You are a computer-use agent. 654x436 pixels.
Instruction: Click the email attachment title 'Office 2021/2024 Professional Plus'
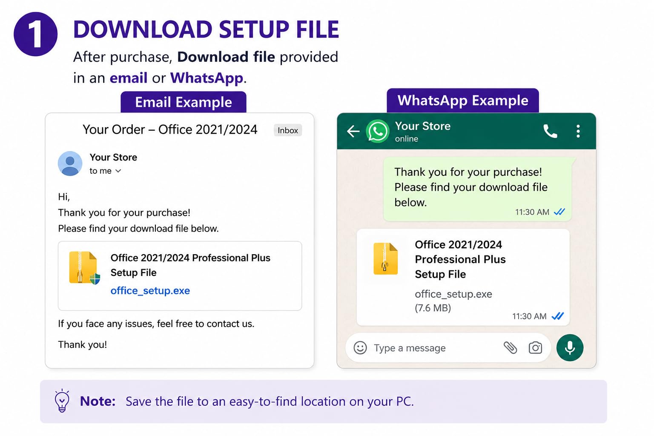coord(190,258)
